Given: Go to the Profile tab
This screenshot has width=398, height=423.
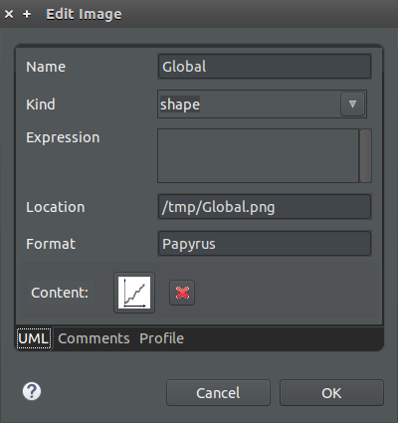Looking at the screenshot, I should (161, 338).
